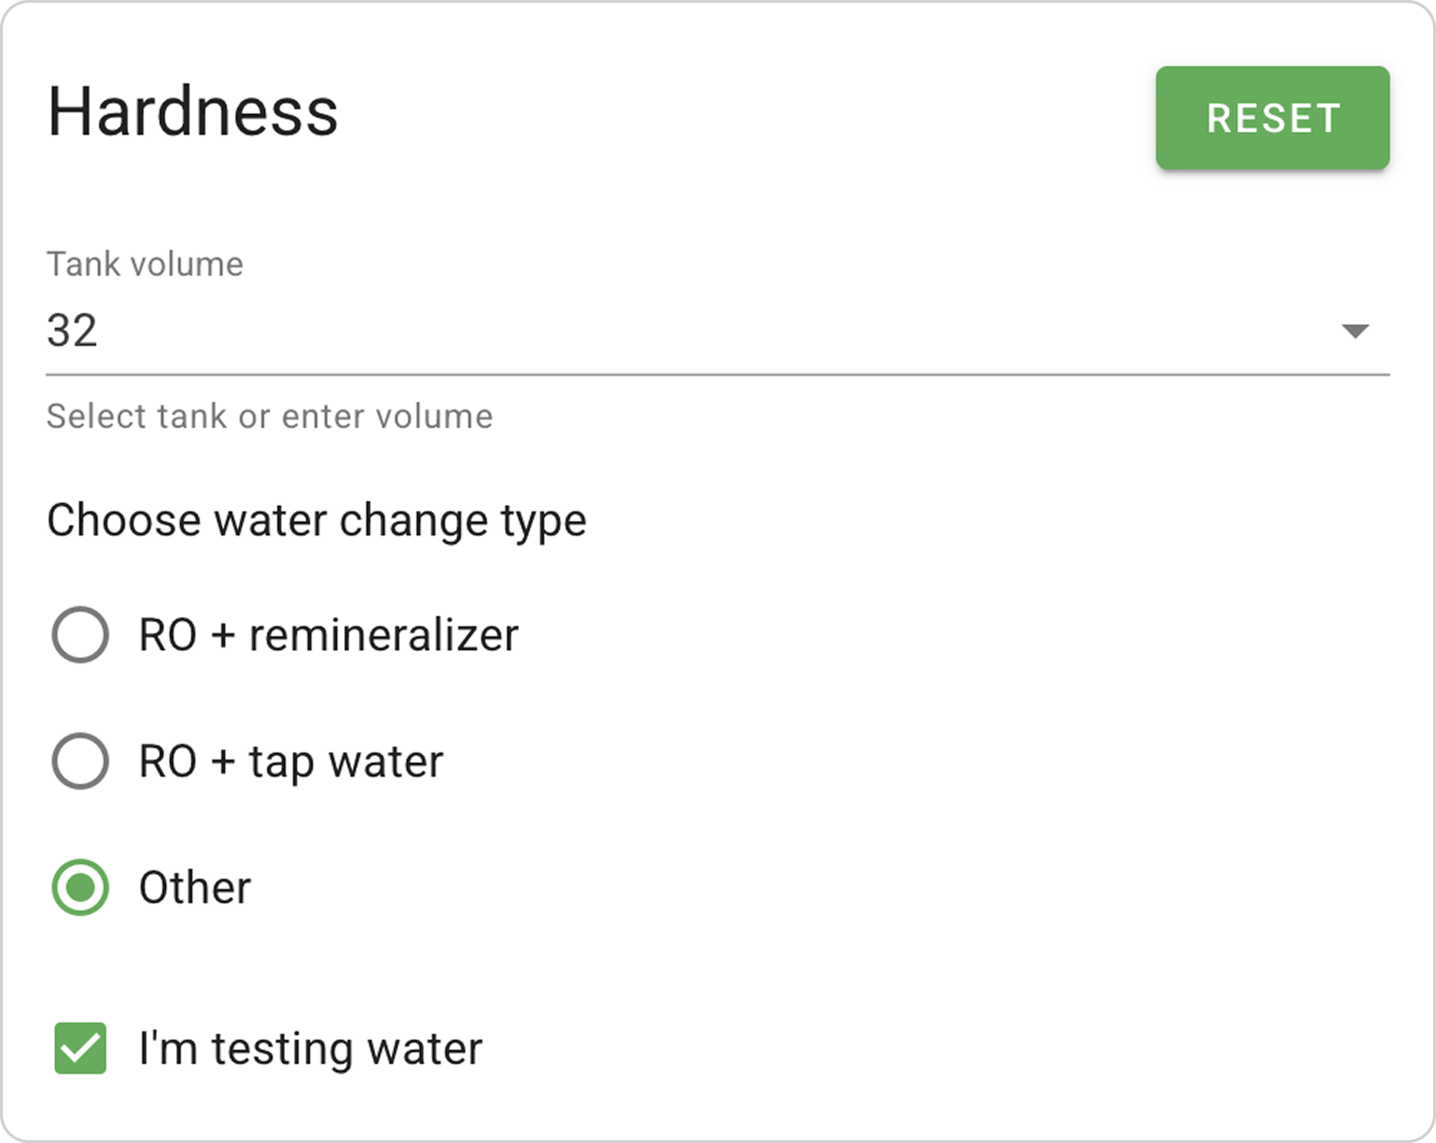The height and width of the screenshot is (1143, 1436).
Task: Focus the Tank volume input field
Action: [x=718, y=330]
